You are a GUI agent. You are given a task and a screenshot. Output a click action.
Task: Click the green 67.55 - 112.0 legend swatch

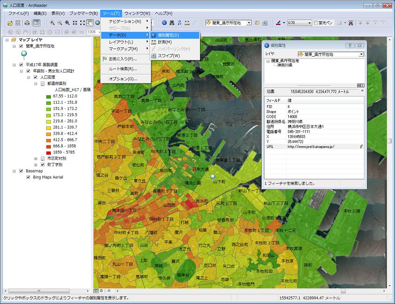[49, 96]
